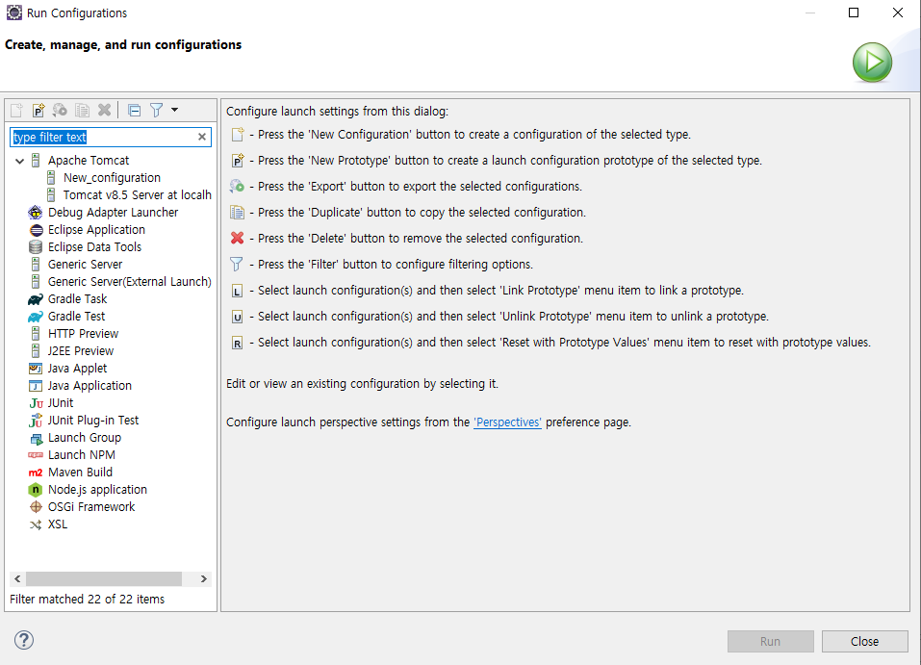The image size is (921, 665).
Task: Click the Export configuration toolbar icon
Action: (x=60, y=110)
